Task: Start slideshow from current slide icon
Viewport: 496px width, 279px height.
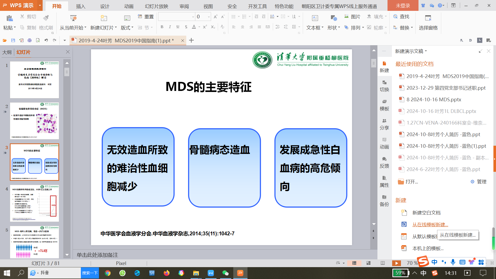Action: click(x=73, y=18)
